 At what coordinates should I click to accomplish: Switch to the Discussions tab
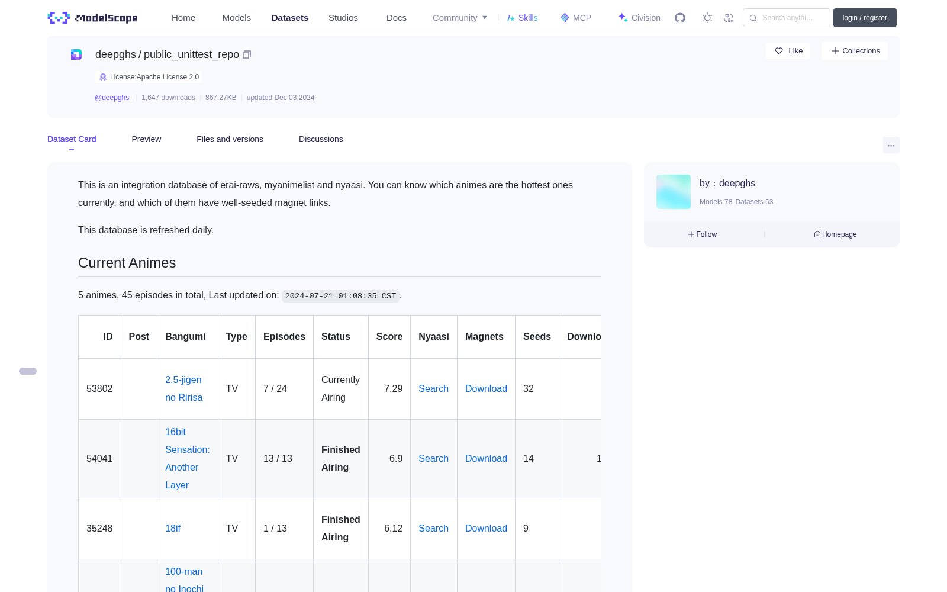coord(321,139)
